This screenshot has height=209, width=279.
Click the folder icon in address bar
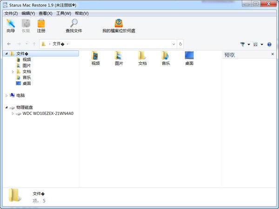[44, 44]
